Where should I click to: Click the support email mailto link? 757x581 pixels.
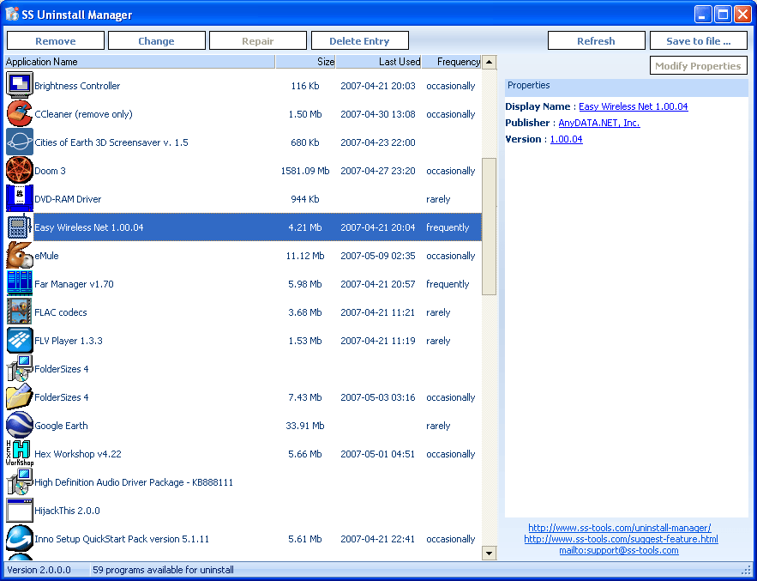pos(620,549)
